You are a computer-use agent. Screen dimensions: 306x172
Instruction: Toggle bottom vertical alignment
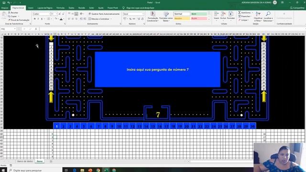[x=76, y=14]
